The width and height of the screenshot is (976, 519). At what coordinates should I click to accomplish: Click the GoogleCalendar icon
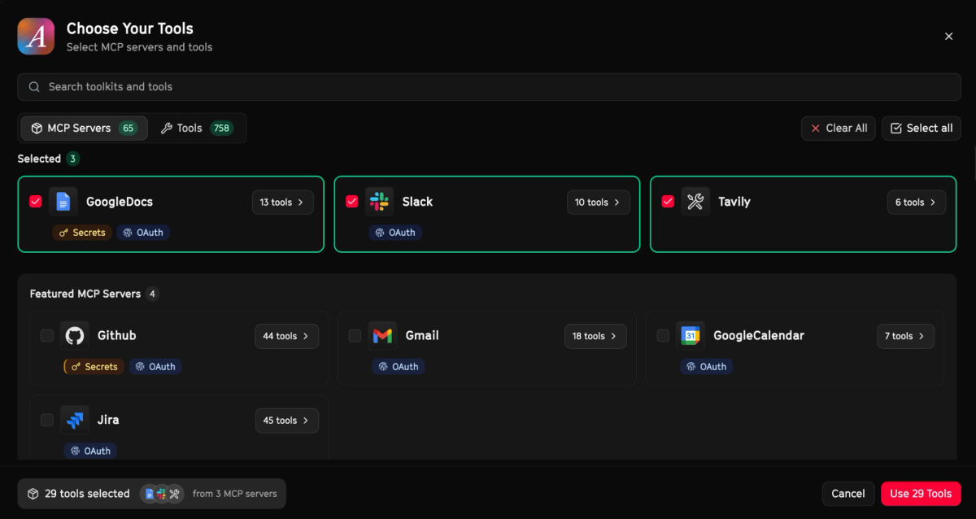click(690, 336)
